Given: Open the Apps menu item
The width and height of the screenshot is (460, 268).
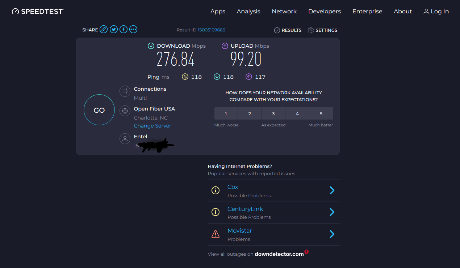Looking at the screenshot, I should click(218, 12).
